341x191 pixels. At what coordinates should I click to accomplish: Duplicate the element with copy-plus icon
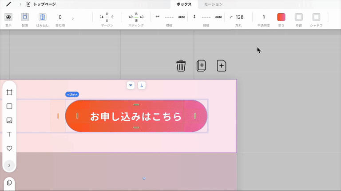point(202,65)
